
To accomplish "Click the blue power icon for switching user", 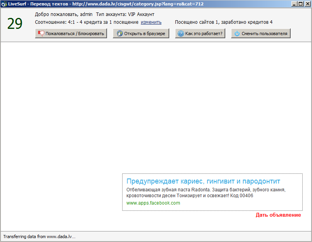I will (x=237, y=34).
